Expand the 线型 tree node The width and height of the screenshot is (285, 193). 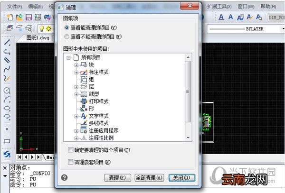point(76,94)
